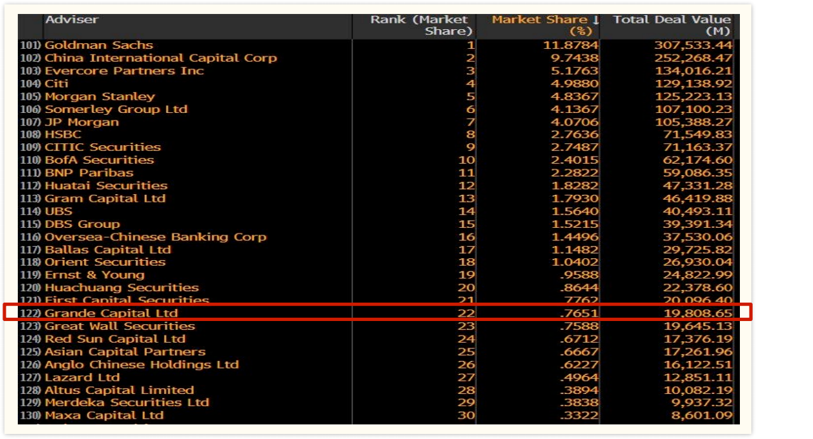
Task: Select market share value 2.7487
Action: 575,147
